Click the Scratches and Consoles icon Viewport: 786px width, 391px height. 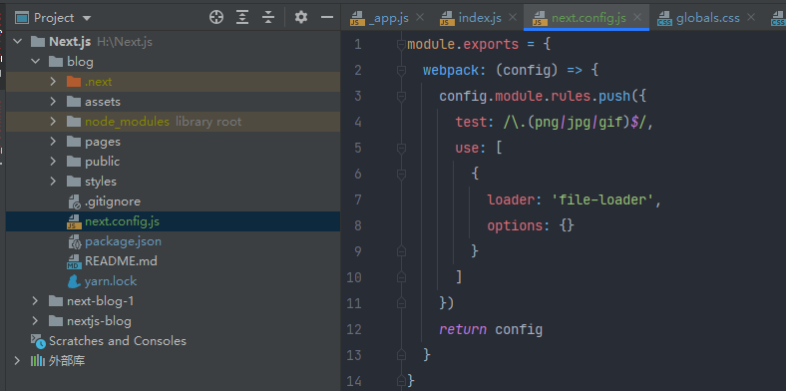pyautogui.click(x=38, y=341)
